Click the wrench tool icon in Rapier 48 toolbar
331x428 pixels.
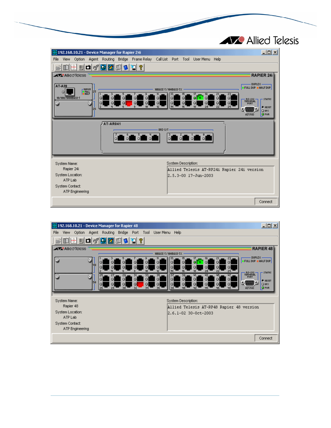96,241
